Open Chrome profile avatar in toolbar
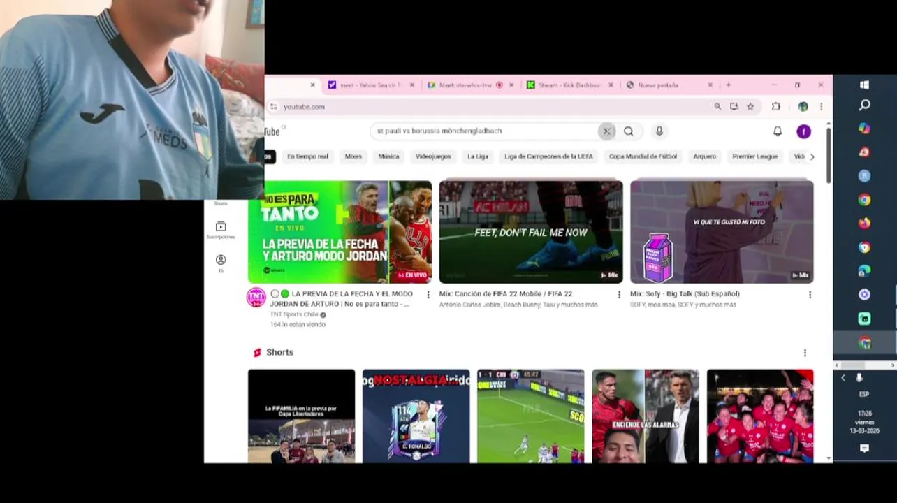Screen dimensions: 897x503 (803, 107)
